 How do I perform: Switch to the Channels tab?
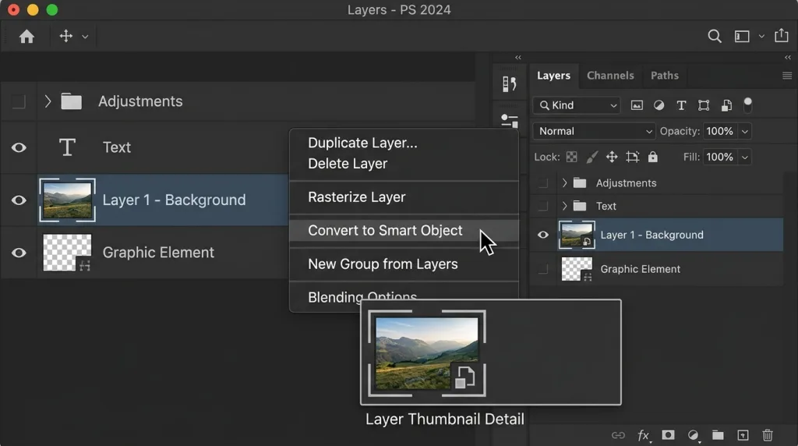[610, 76]
